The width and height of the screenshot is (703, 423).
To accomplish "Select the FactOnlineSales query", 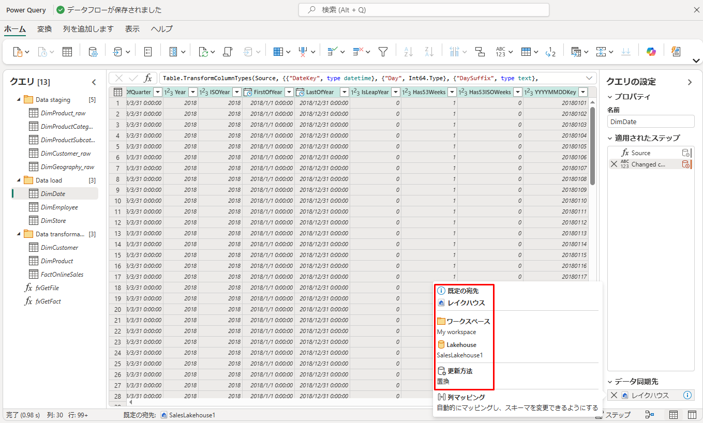I will coord(62,275).
